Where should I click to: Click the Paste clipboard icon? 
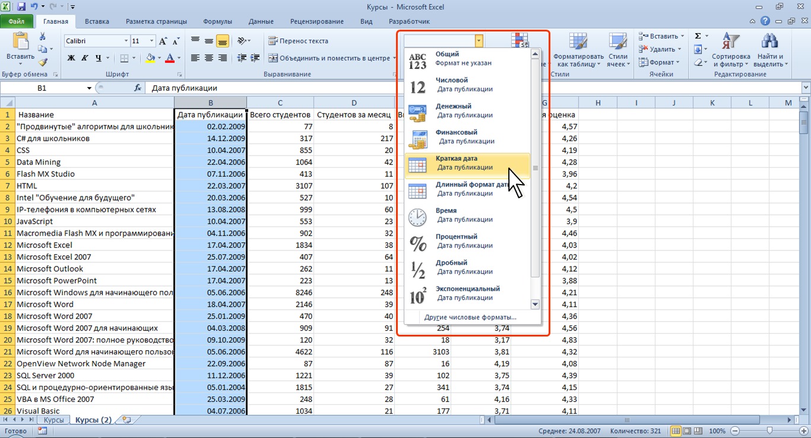[x=21, y=41]
